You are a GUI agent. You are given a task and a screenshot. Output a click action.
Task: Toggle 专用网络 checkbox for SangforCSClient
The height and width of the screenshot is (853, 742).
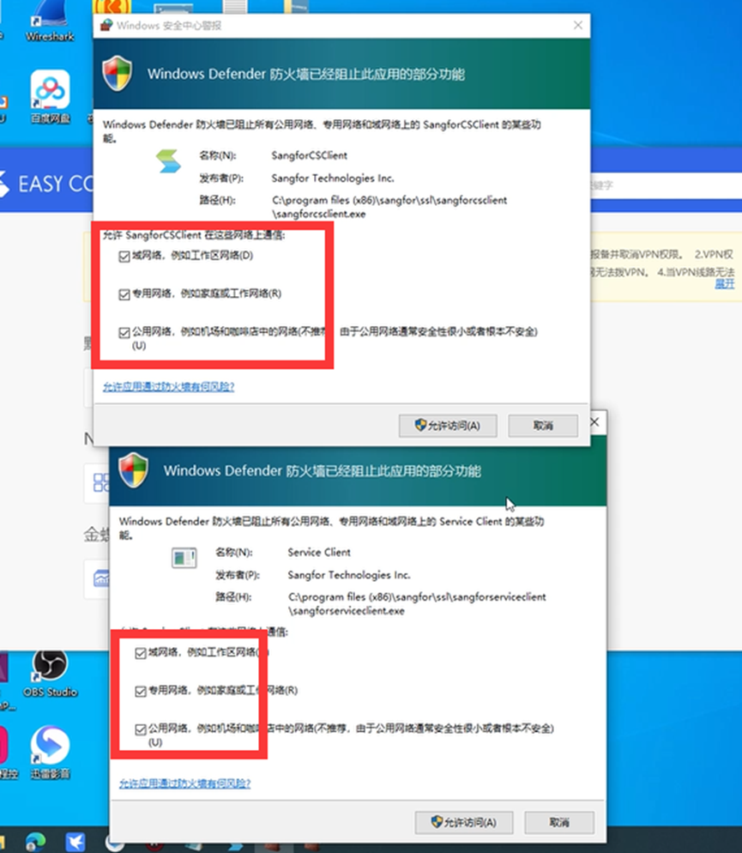126,293
